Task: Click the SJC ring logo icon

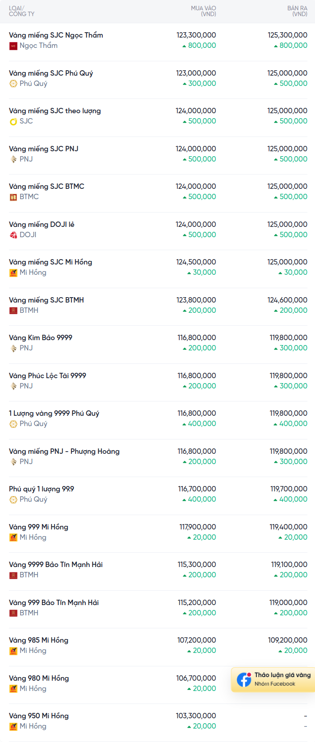Action: pos(13,121)
